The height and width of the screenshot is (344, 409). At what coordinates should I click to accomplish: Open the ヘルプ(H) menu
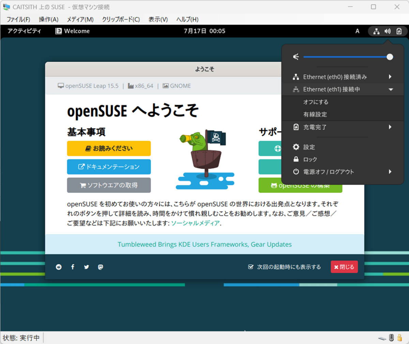[x=187, y=19]
